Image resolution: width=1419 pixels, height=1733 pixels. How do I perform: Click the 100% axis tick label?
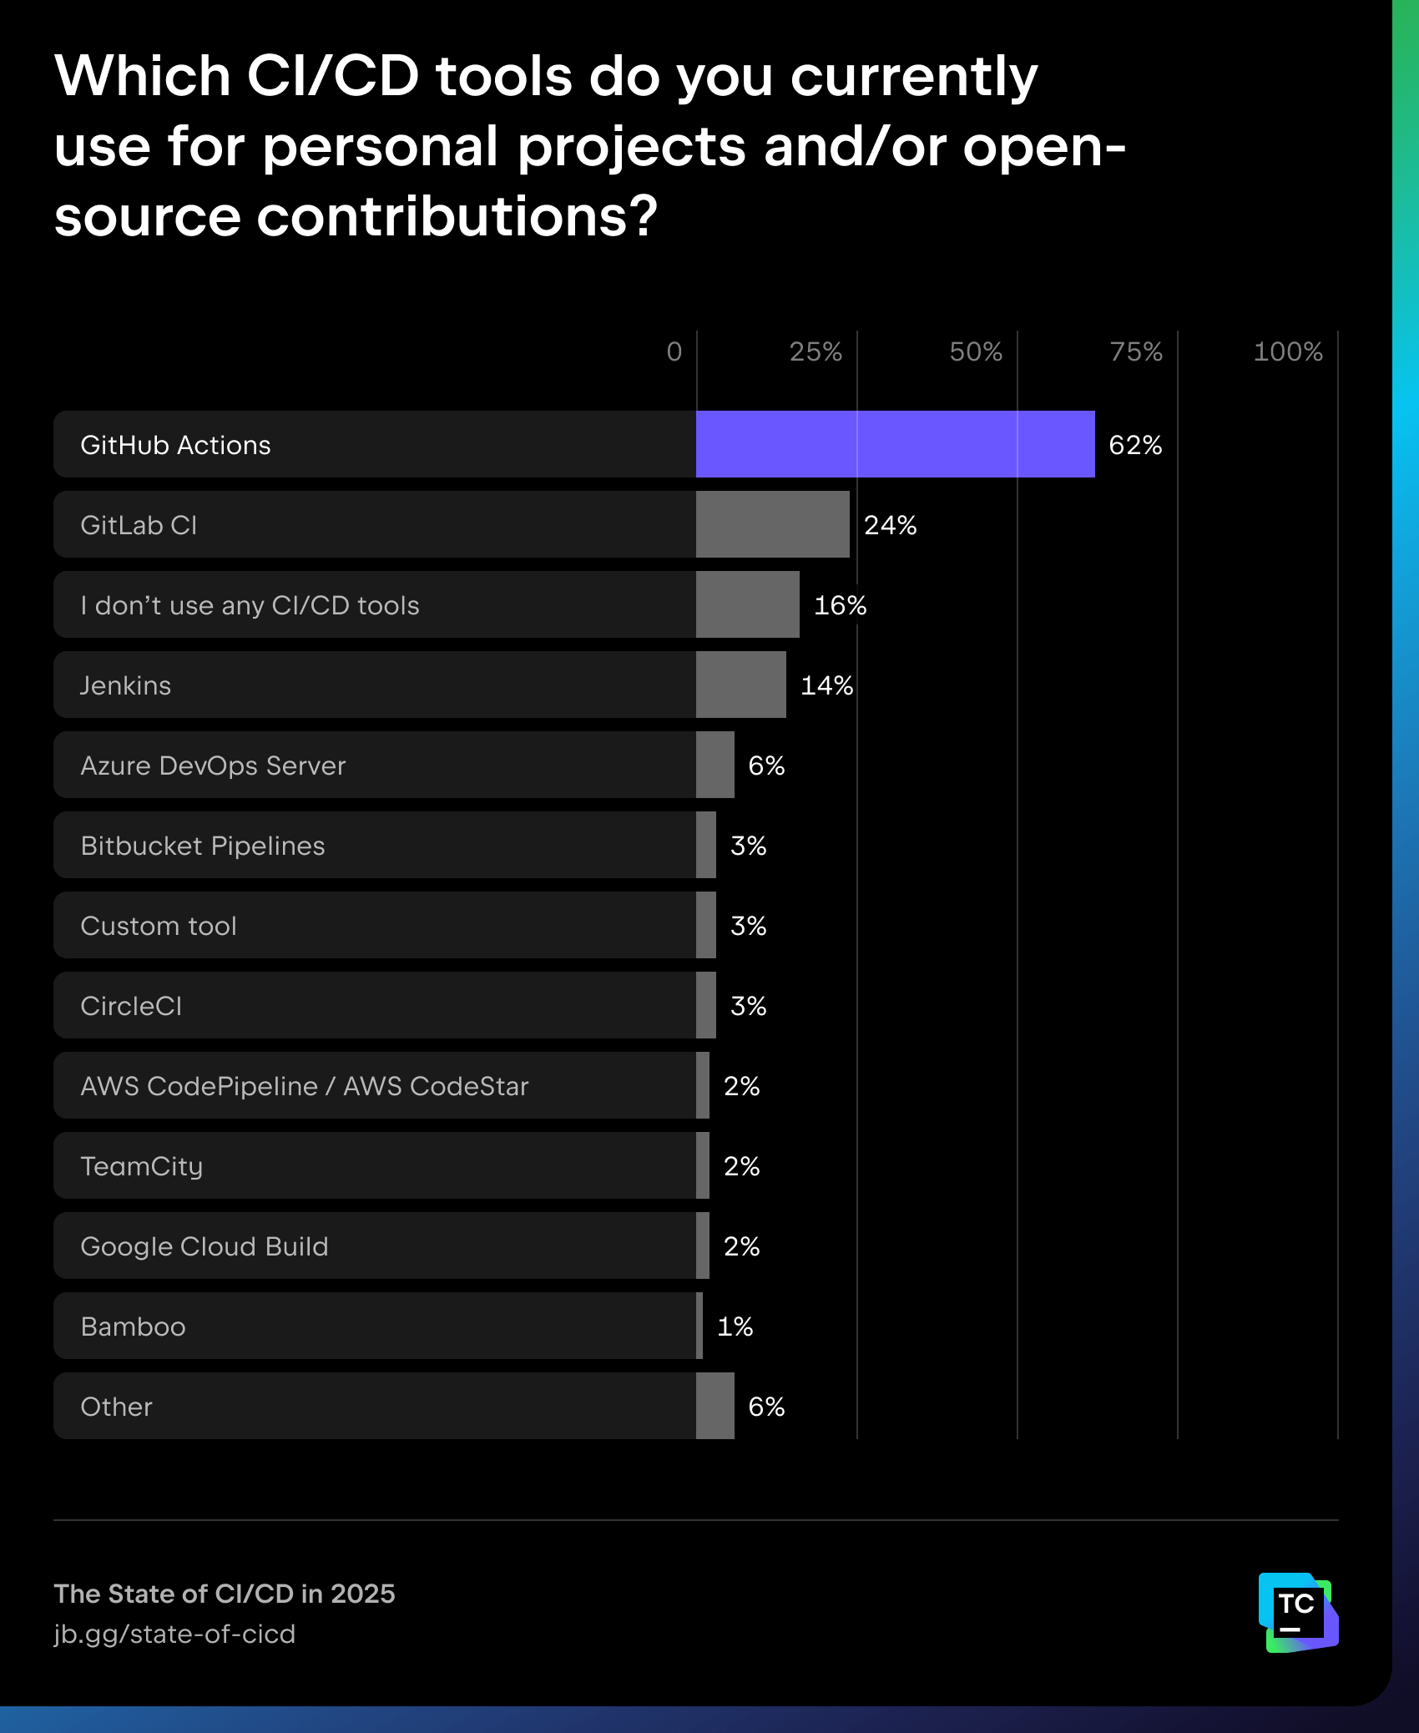pyautogui.click(x=1287, y=351)
